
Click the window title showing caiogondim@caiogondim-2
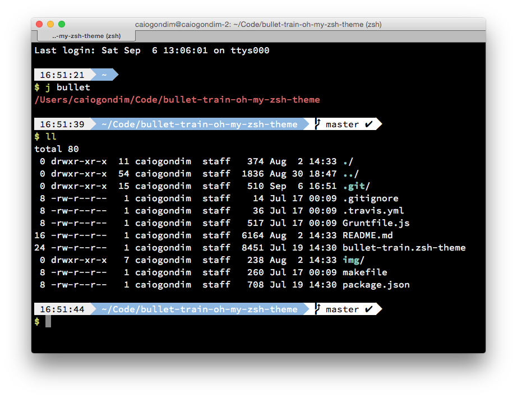(x=258, y=24)
